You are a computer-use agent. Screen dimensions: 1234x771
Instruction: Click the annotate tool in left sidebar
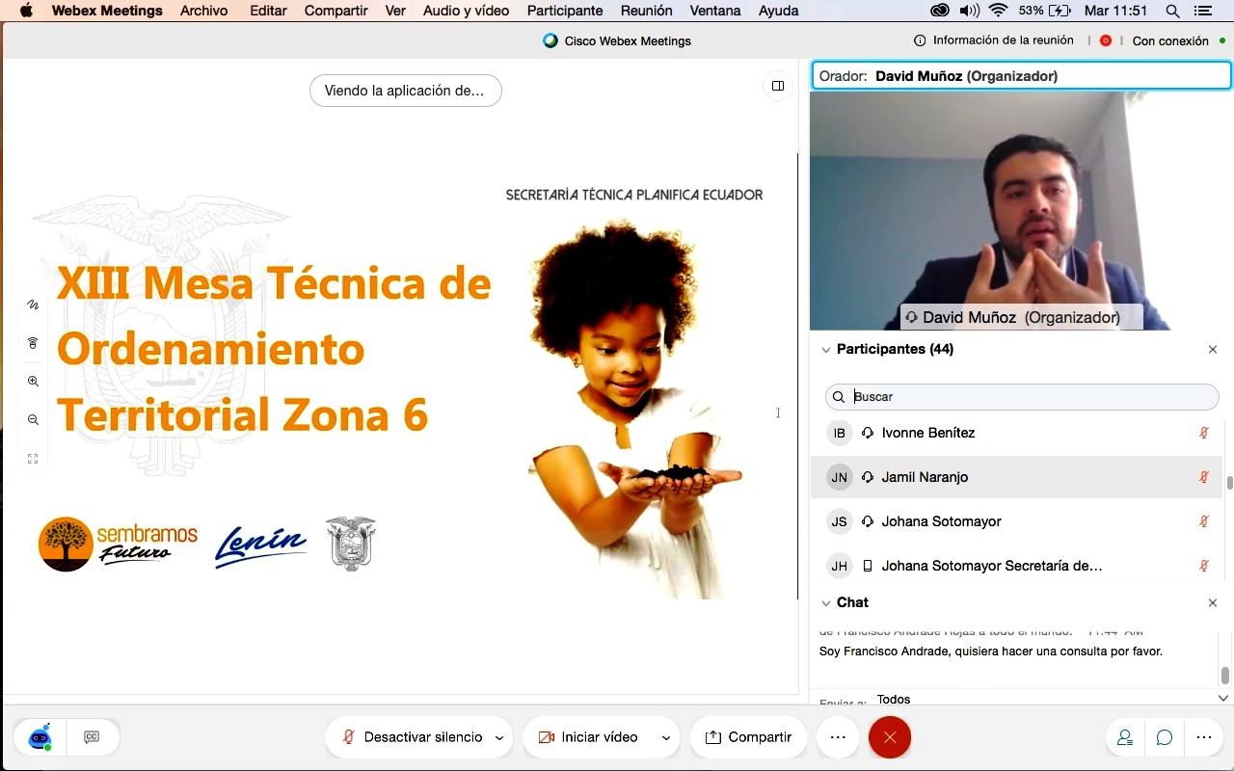pyautogui.click(x=33, y=305)
